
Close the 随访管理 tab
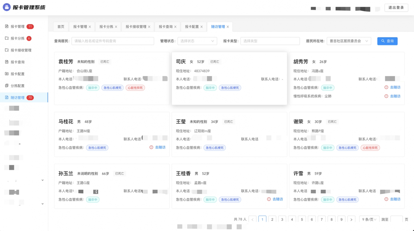[x=228, y=27]
